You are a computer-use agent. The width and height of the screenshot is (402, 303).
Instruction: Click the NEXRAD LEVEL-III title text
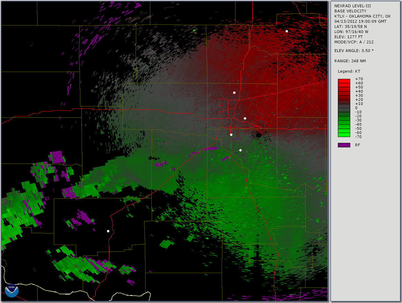click(352, 6)
